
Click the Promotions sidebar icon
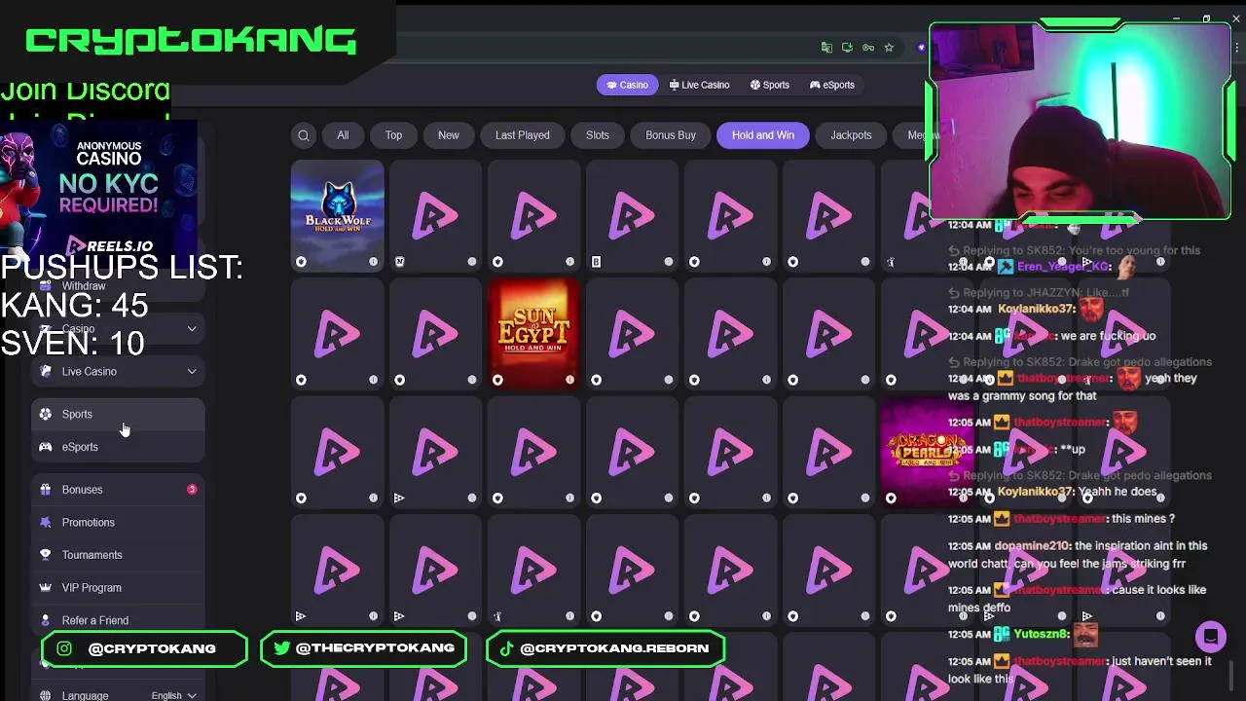[45, 523]
